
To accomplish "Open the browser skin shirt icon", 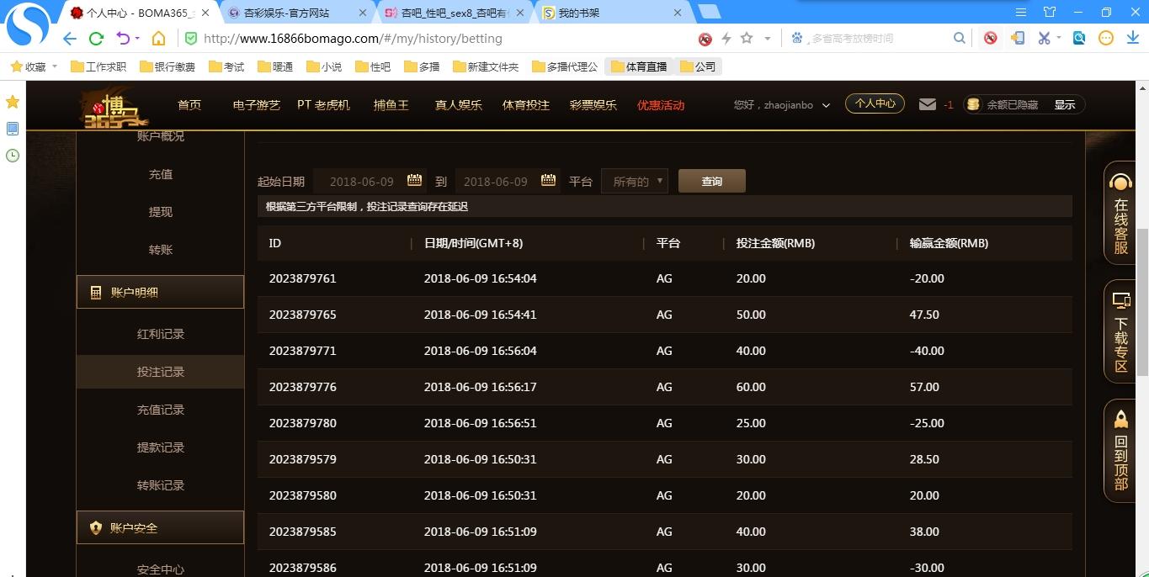I will 1050,12.
